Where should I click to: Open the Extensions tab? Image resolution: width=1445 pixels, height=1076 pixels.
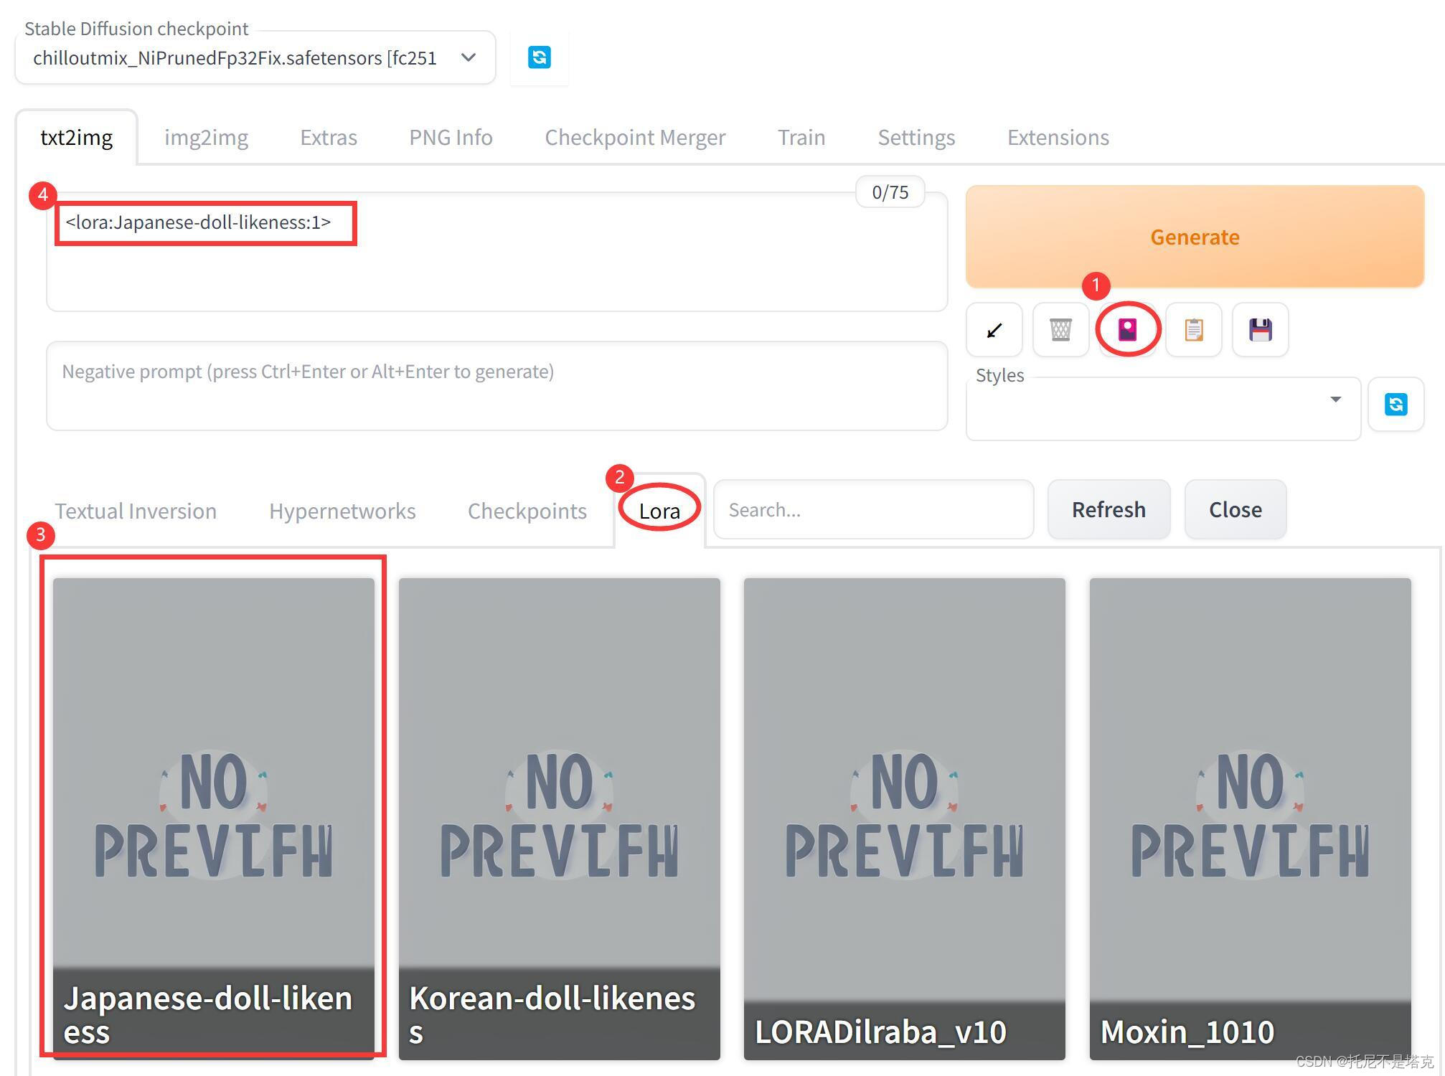(x=1058, y=137)
